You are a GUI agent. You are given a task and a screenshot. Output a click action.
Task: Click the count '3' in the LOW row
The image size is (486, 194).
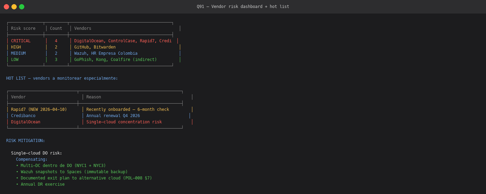pos(56,60)
